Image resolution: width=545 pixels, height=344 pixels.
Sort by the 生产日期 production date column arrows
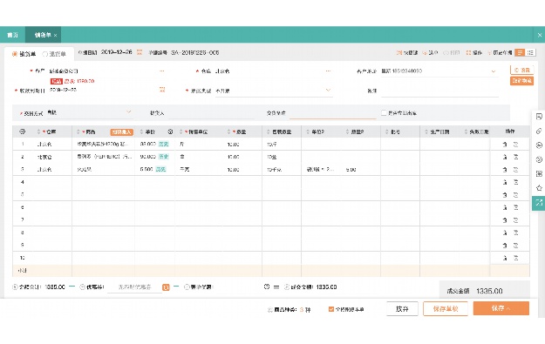(426, 132)
